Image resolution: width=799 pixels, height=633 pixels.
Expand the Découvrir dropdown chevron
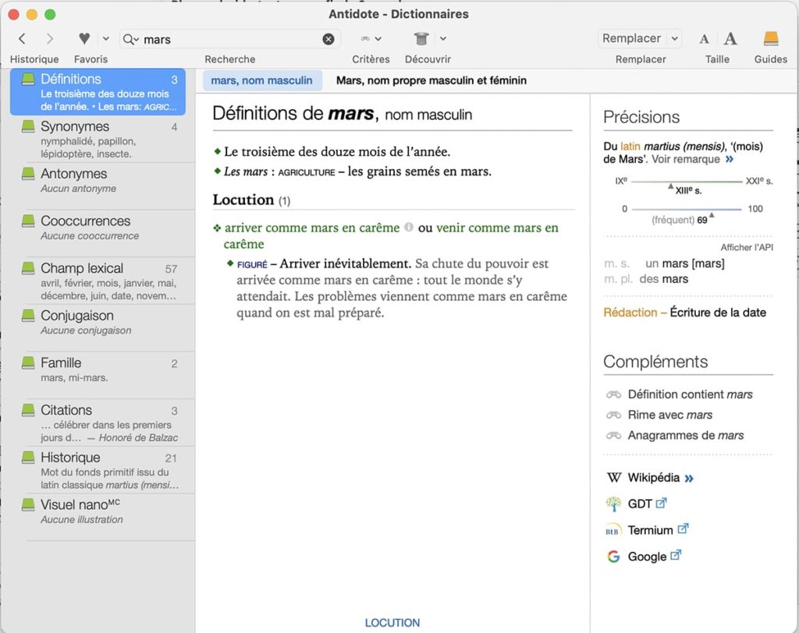(x=443, y=38)
